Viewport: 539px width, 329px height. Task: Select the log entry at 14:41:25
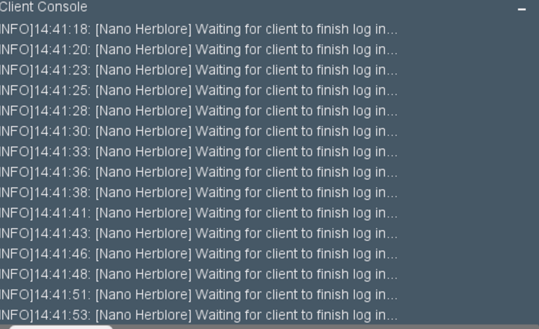point(199,91)
